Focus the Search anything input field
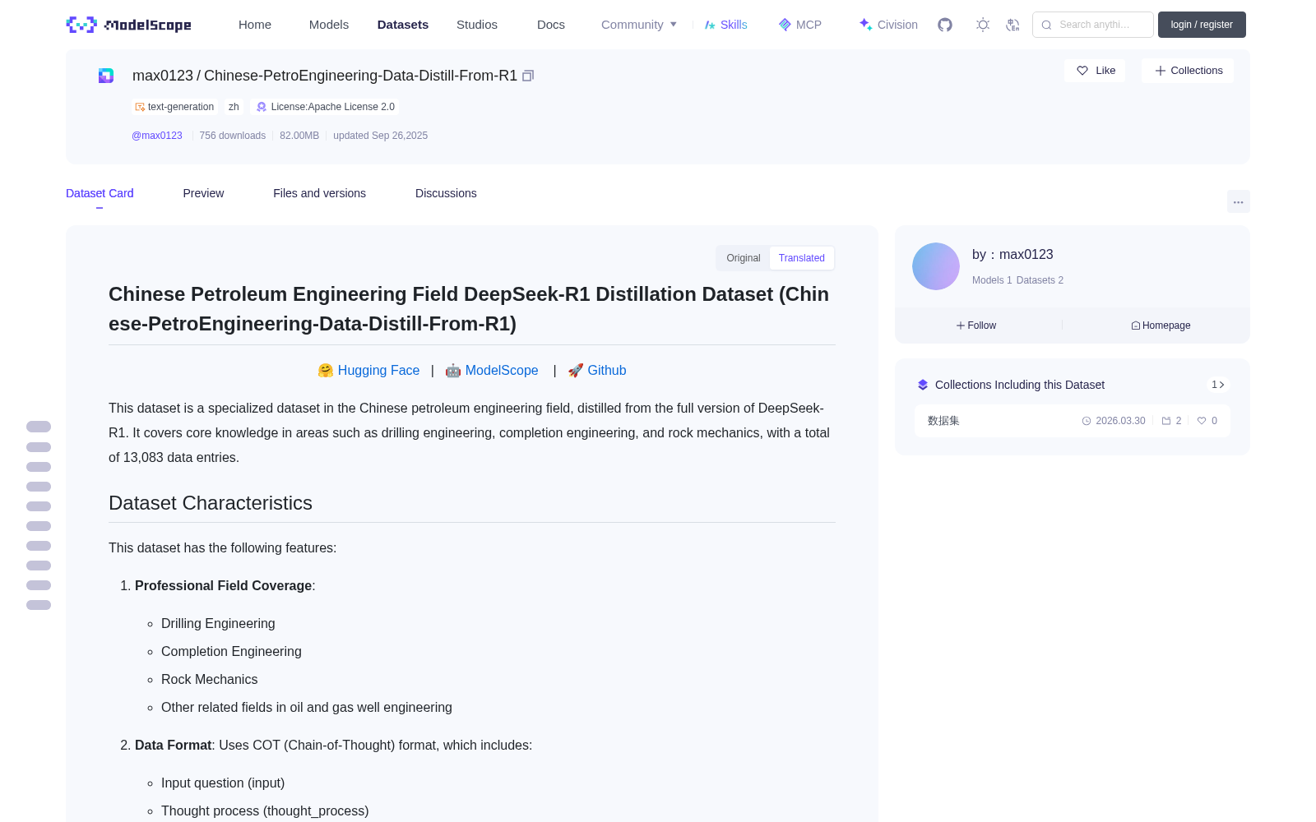Image resolution: width=1316 pixels, height=822 pixels. [x=1093, y=25]
